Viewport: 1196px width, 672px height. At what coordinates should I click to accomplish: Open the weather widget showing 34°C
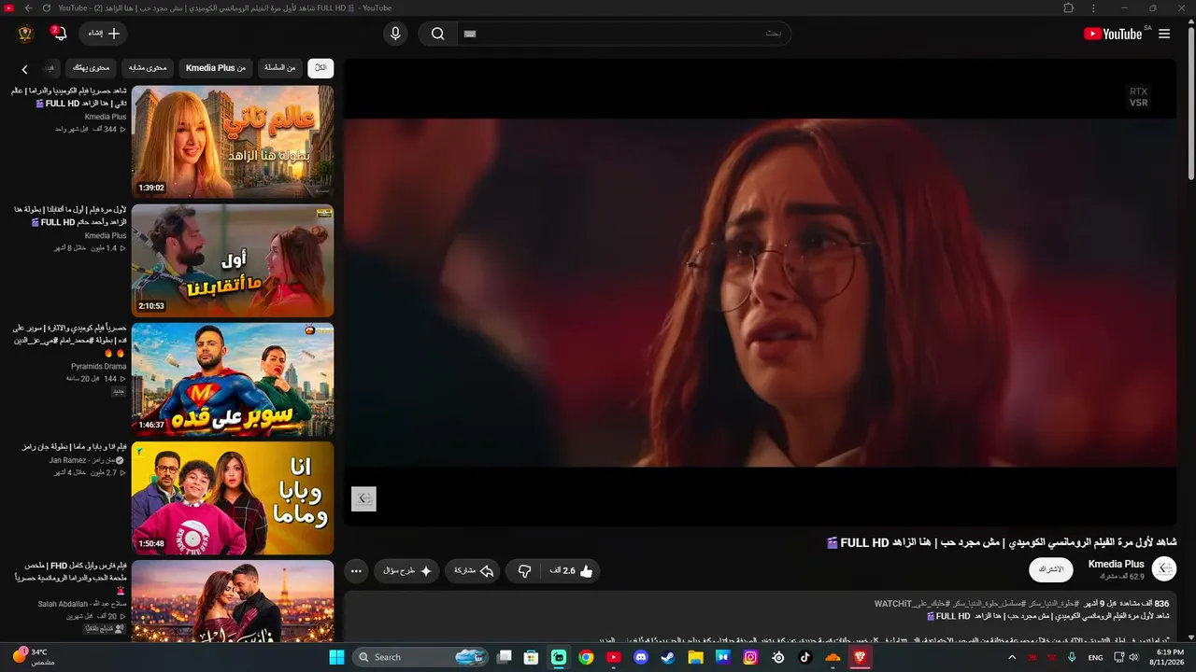pos(33,657)
